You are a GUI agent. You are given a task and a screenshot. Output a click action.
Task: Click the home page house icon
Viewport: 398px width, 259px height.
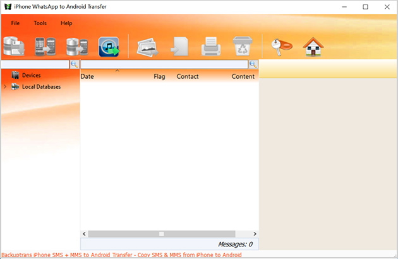click(x=313, y=47)
